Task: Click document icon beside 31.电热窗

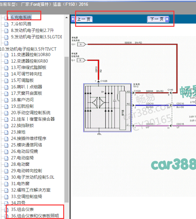Action: [x=6, y=184]
